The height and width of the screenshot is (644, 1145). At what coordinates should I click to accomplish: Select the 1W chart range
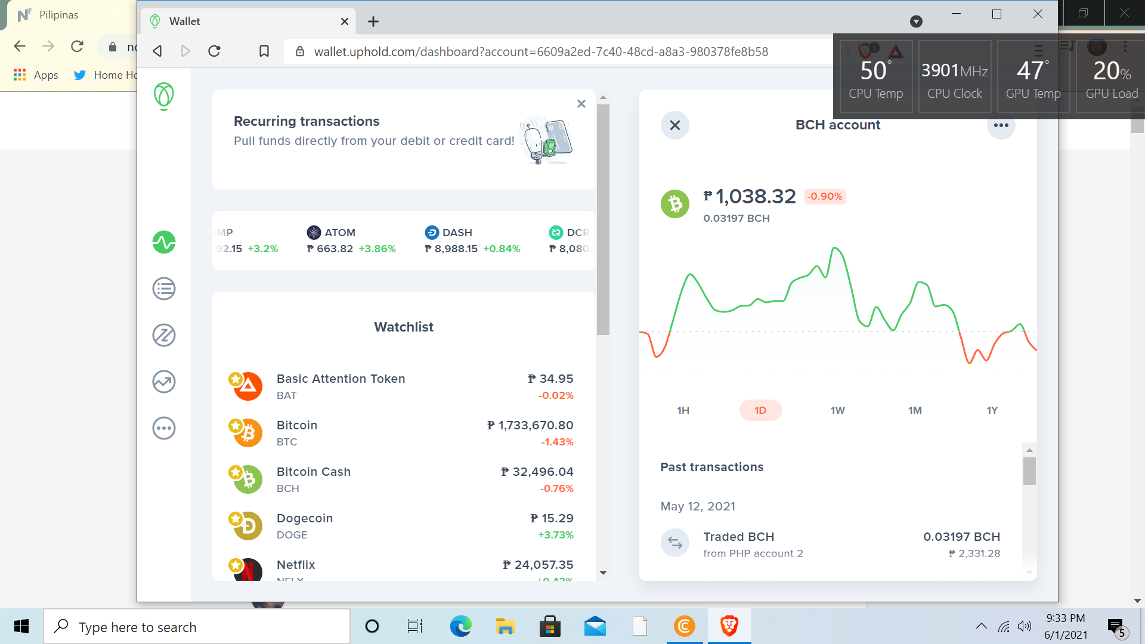pos(838,410)
